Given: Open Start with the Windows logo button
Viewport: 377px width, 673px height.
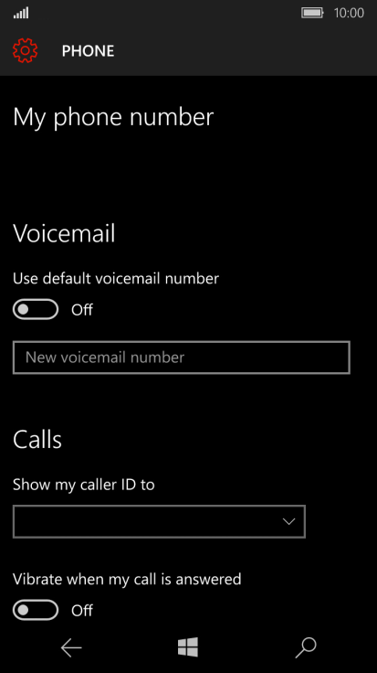Looking at the screenshot, I should (x=188, y=646).
